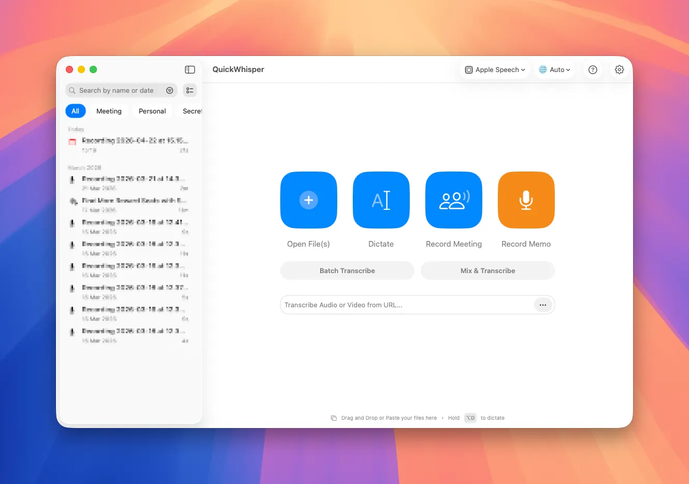
Task: Click the red calendar icon of today's recording
Action: coord(73,141)
